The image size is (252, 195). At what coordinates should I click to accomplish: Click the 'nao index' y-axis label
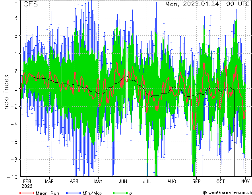tap(6, 92)
